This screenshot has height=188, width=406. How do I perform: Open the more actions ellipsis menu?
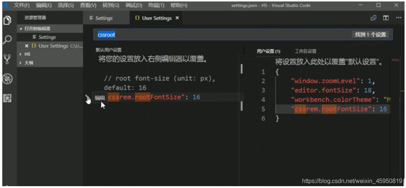[x=398, y=18]
